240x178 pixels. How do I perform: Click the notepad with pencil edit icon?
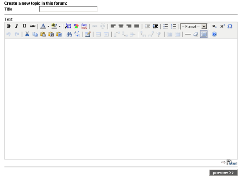pyautogui.click(x=88, y=34)
